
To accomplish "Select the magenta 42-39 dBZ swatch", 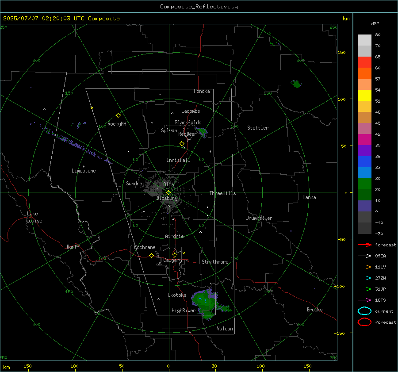I will tap(364, 139).
